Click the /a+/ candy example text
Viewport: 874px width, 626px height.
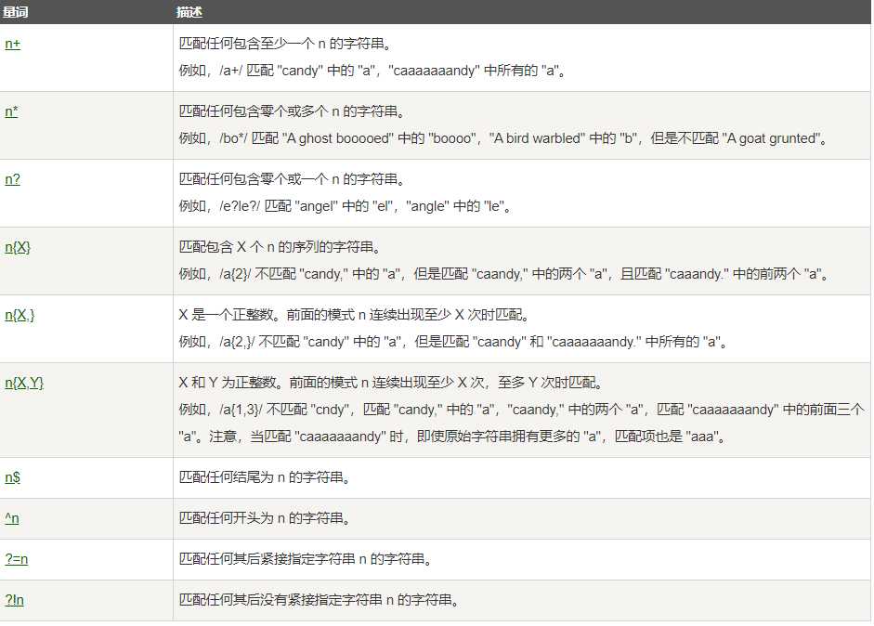point(372,71)
